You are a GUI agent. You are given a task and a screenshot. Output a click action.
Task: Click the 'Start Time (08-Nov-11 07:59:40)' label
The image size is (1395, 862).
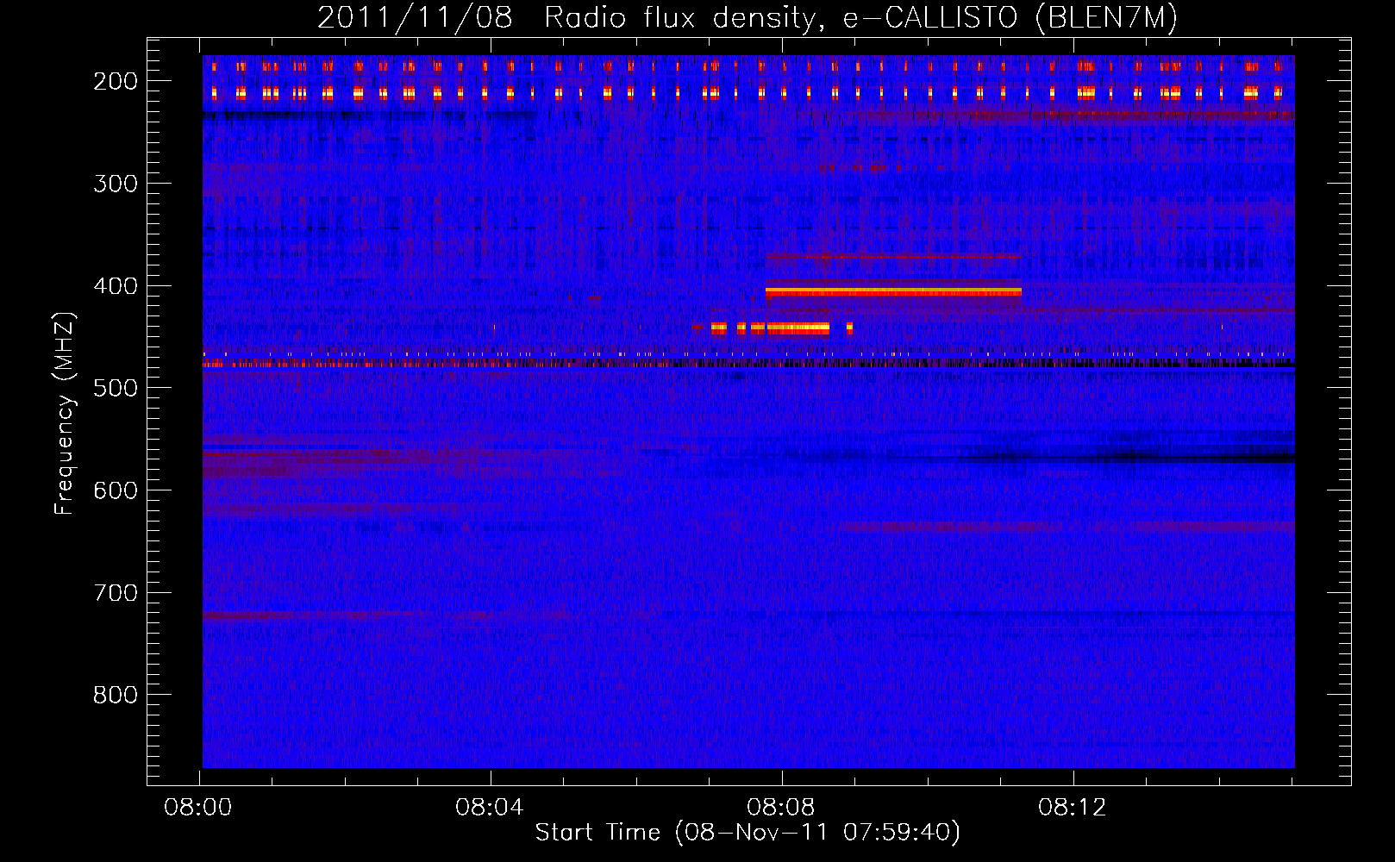748,833
